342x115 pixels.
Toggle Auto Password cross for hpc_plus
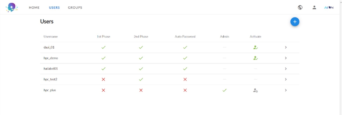tap(185, 90)
